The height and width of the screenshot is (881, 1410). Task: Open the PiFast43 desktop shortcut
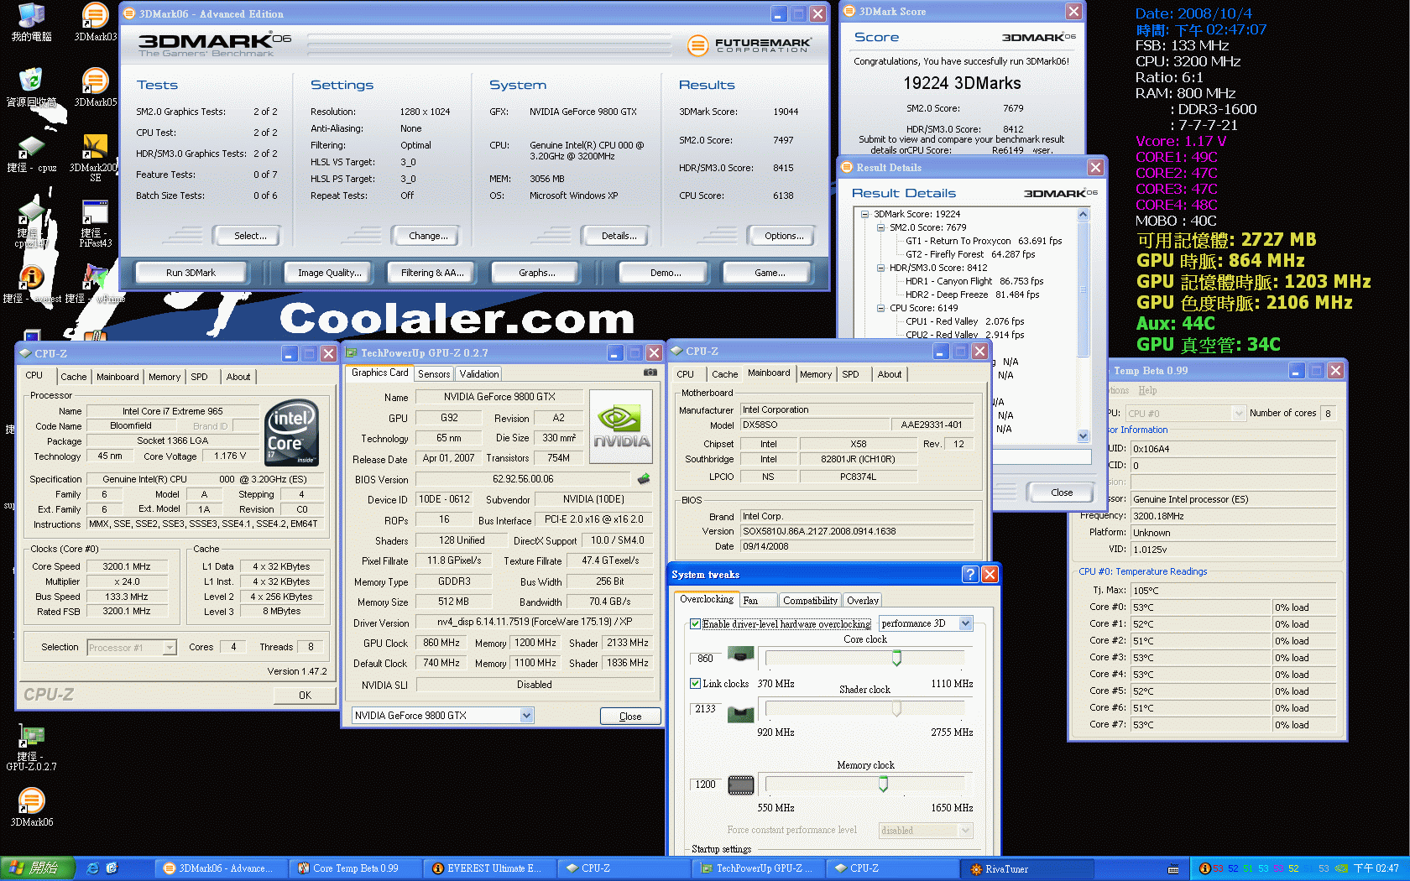click(x=95, y=223)
